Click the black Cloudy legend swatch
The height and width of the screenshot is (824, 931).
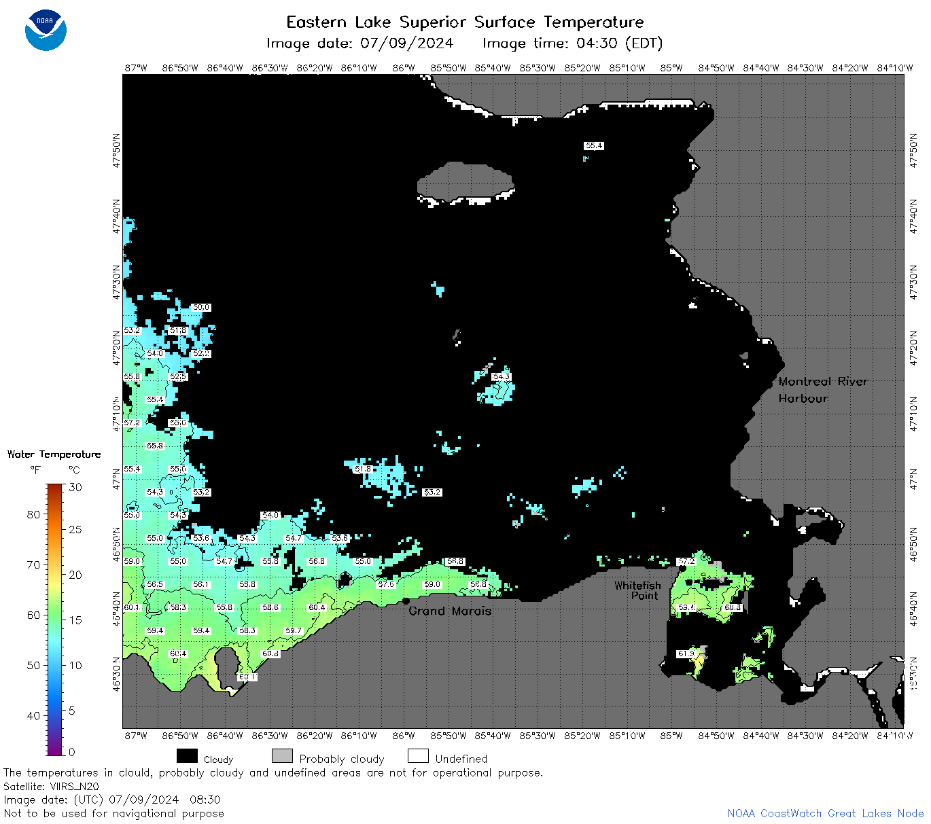tap(187, 756)
